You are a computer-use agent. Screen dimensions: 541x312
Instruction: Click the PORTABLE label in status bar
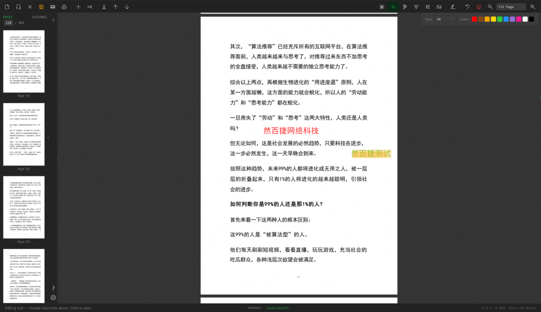[x=254, y=308]
